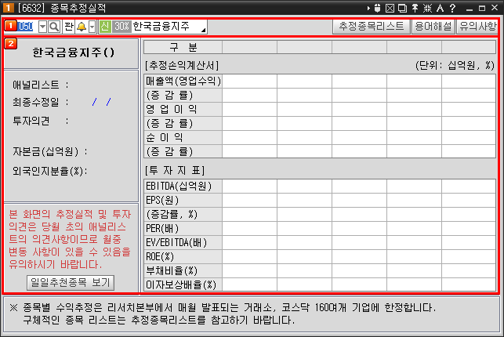Click the overlapping windows icon in title bar
The image size is (504, 337).
(402, 8)
